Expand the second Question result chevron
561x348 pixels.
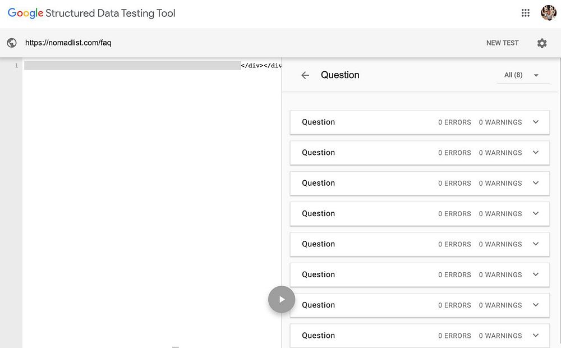(535, 153)
